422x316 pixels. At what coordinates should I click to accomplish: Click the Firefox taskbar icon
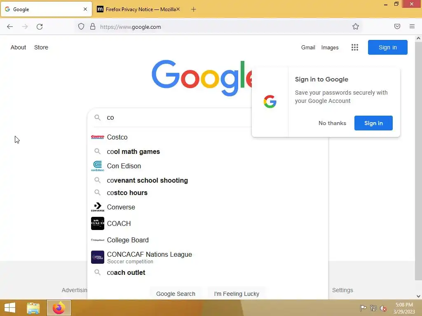coord(59,308)
